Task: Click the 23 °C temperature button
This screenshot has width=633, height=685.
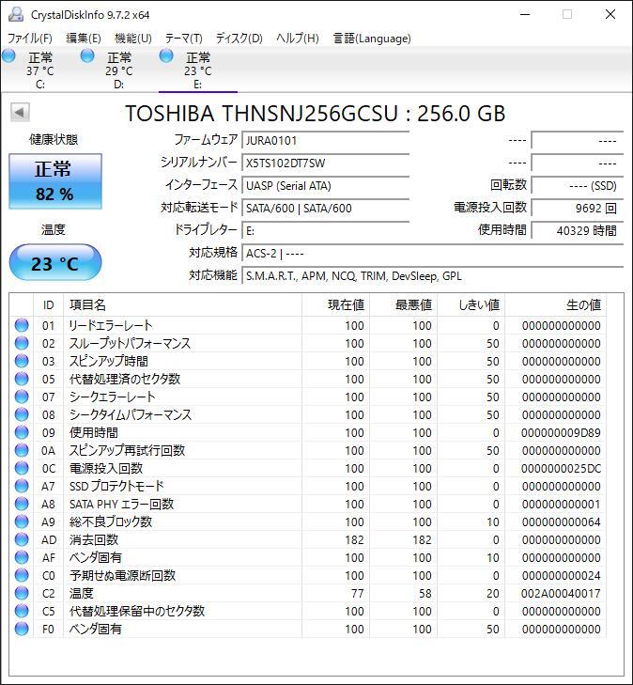Action: pos(55,262)
